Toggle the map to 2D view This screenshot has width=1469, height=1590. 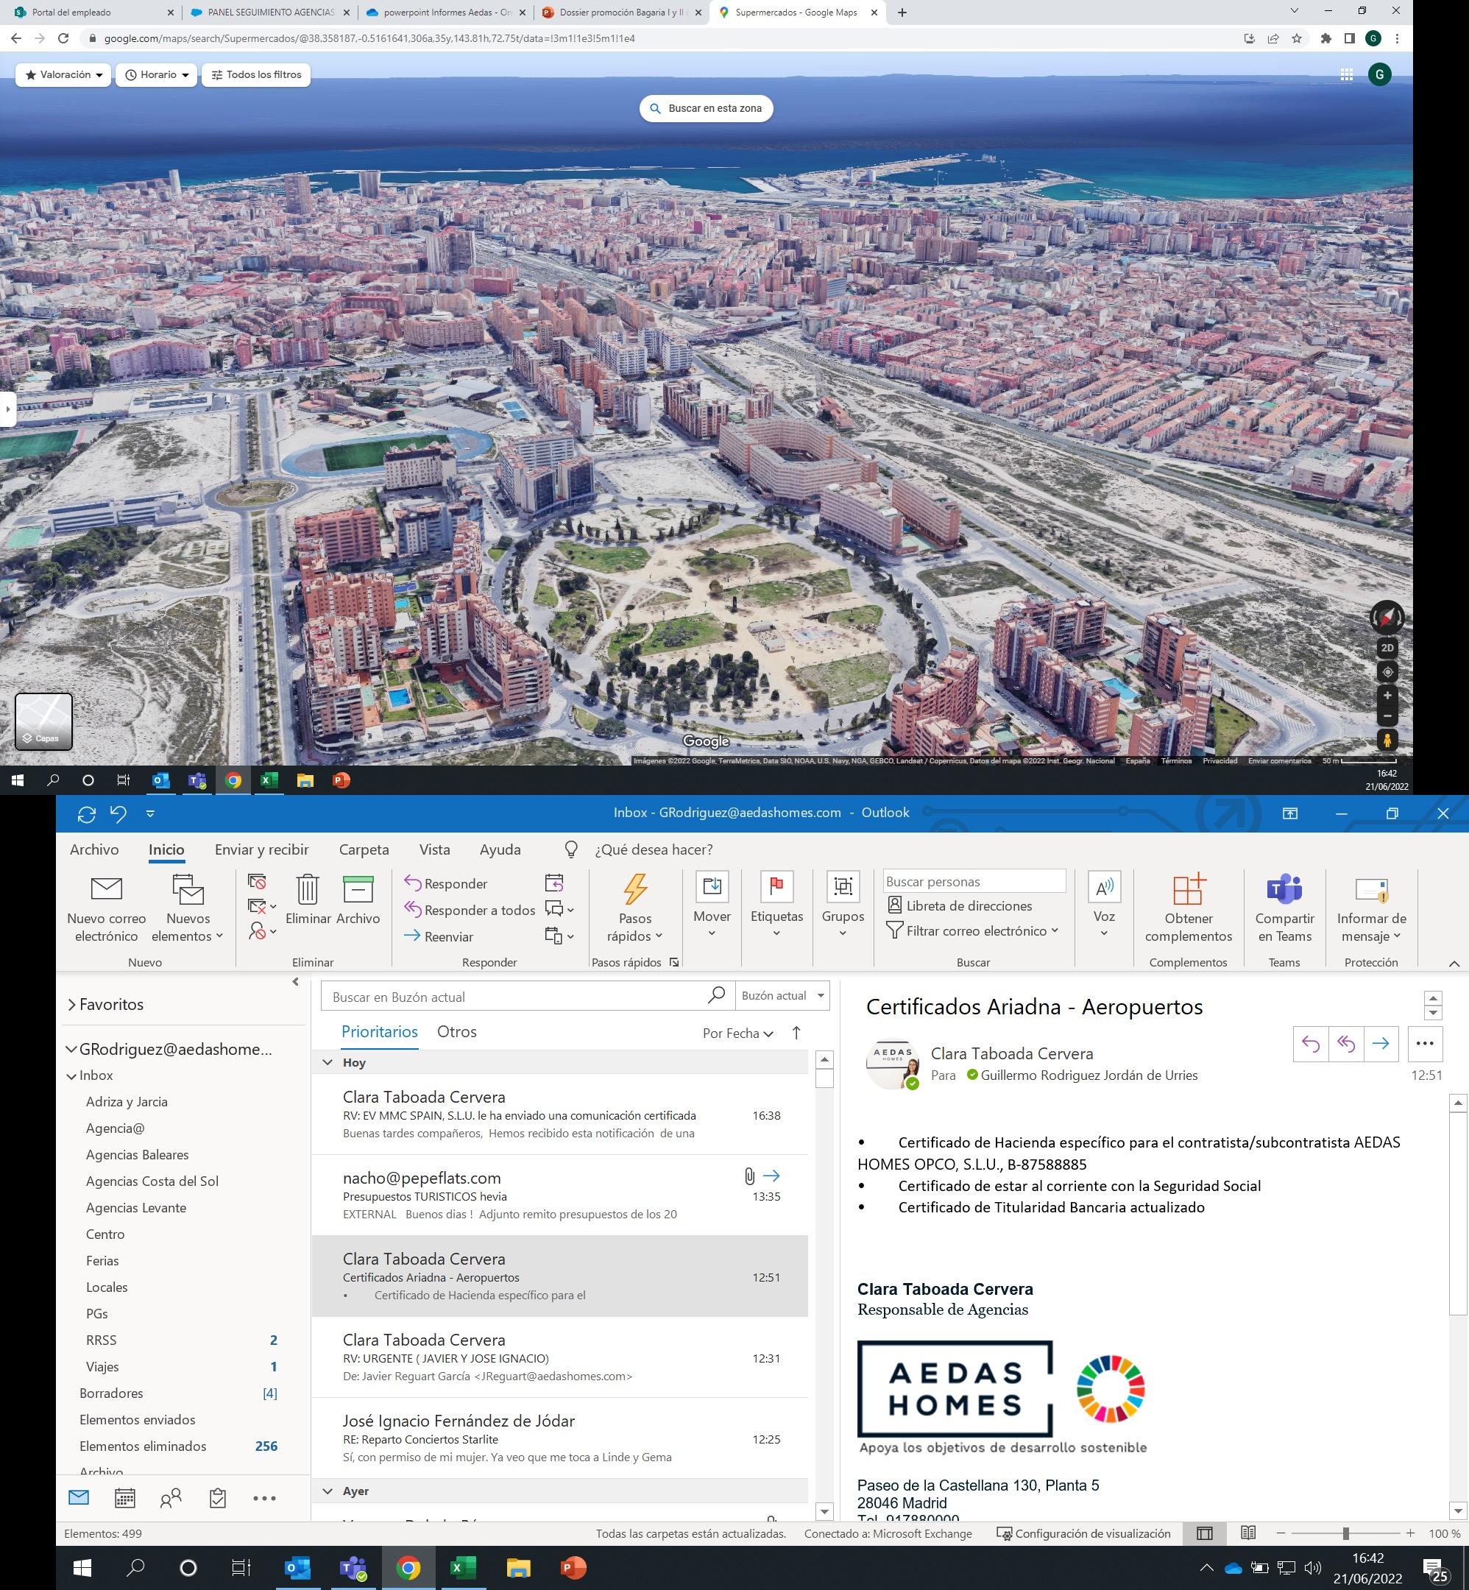tap(1387, 648)
